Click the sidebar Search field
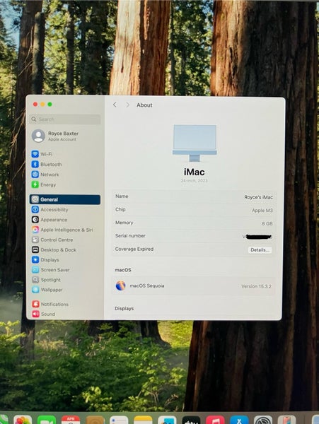 tap(65, 119)
